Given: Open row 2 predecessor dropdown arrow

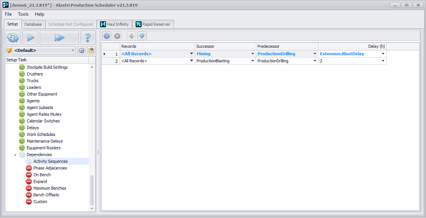Looking at the screenshot, I should click(315, 61).
